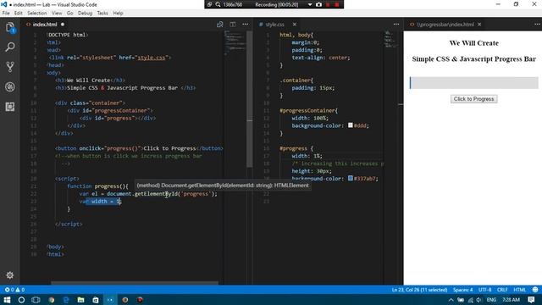Open the Go menu
This screenshot has width=542, height=305.
[69, 14]
